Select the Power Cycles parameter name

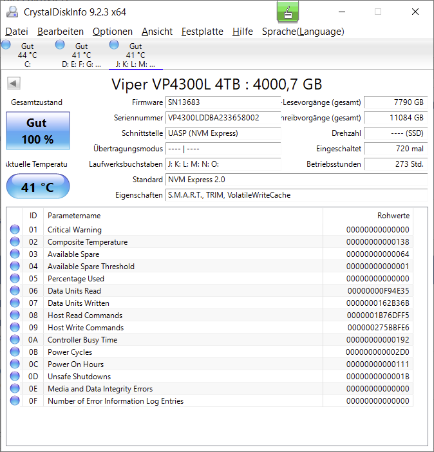[x=70, y=352]
